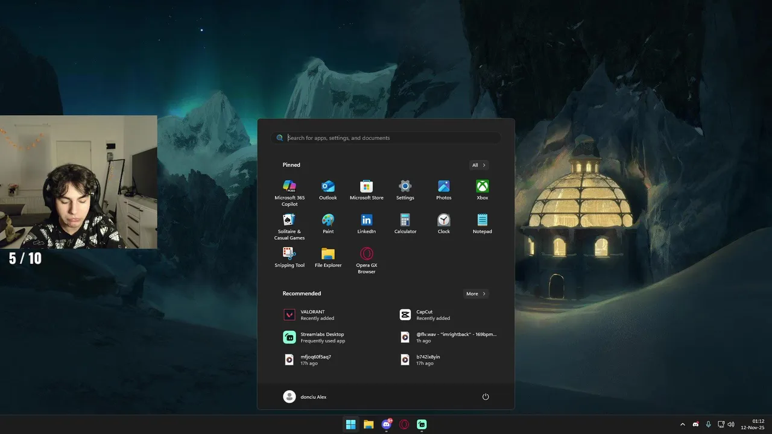Open File Explorer pinned app
This screenshot has height=434, width=772.
pyautogui.click(x=328, y=257)
